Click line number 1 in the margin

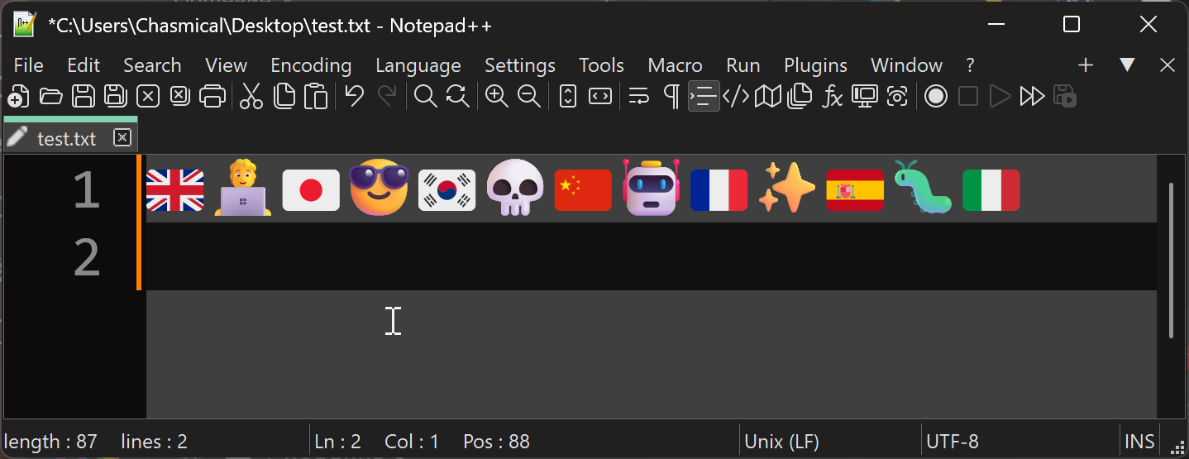[x=86, y=190]
